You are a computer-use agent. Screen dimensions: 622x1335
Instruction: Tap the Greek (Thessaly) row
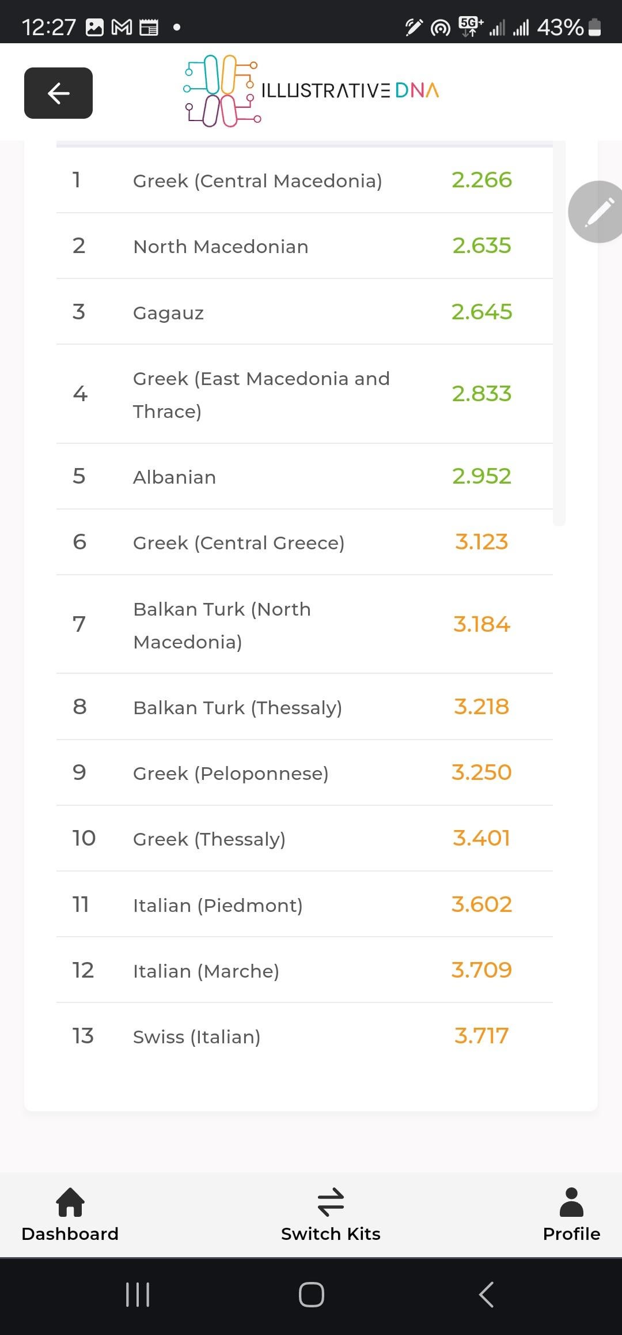[x=305, y=839]
